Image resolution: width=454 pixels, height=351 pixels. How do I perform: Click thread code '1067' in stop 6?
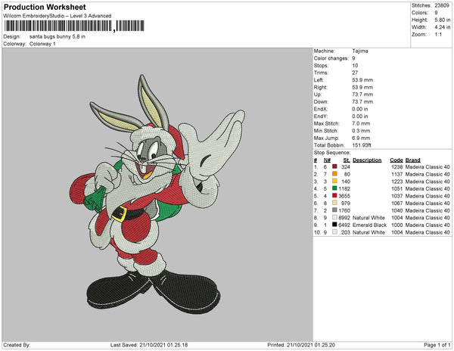point(397,203)
